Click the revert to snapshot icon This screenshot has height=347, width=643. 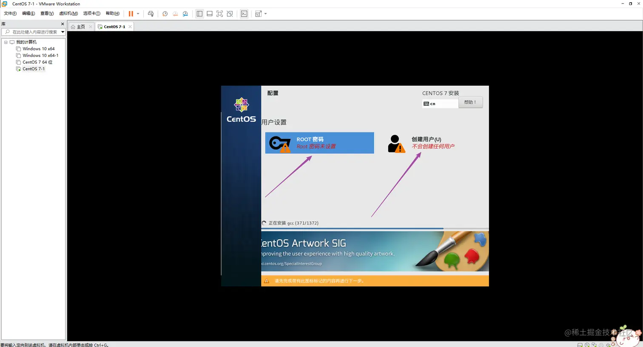click(x=175, y=14)
